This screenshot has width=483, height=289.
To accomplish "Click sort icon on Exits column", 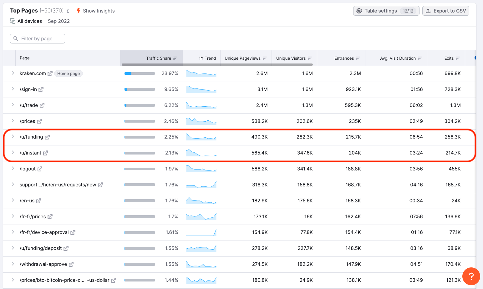I will coord(458,58).
